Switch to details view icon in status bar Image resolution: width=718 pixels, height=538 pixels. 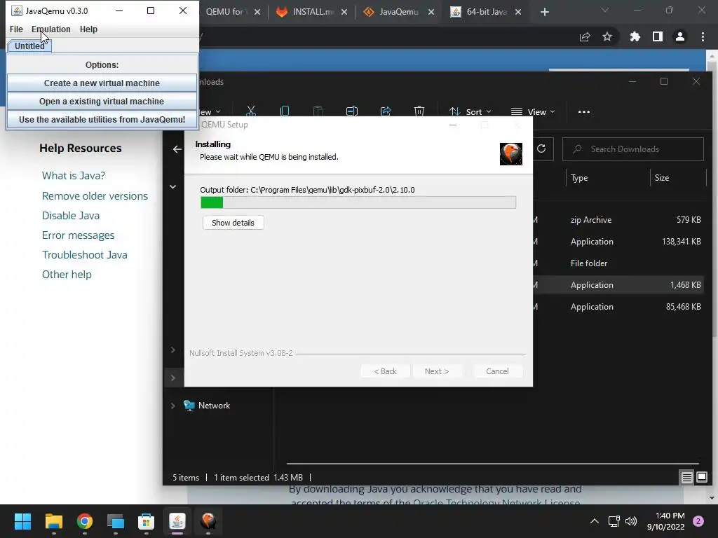point(686,478)
